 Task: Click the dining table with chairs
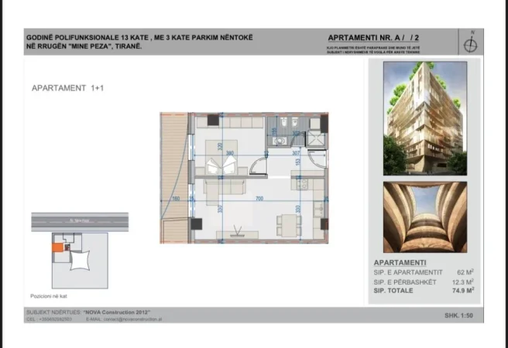[289, 225]
